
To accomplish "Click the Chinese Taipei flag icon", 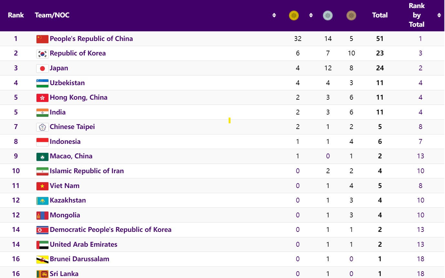I will click(42, 127).
